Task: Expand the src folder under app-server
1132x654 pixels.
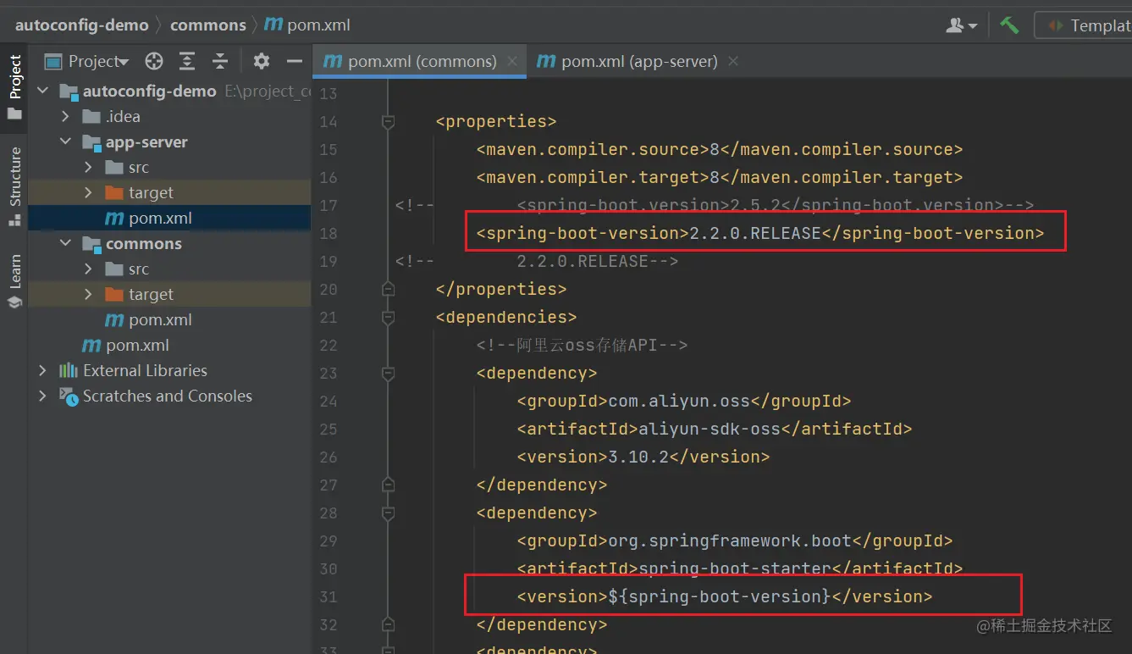Action: coord(88,167)
